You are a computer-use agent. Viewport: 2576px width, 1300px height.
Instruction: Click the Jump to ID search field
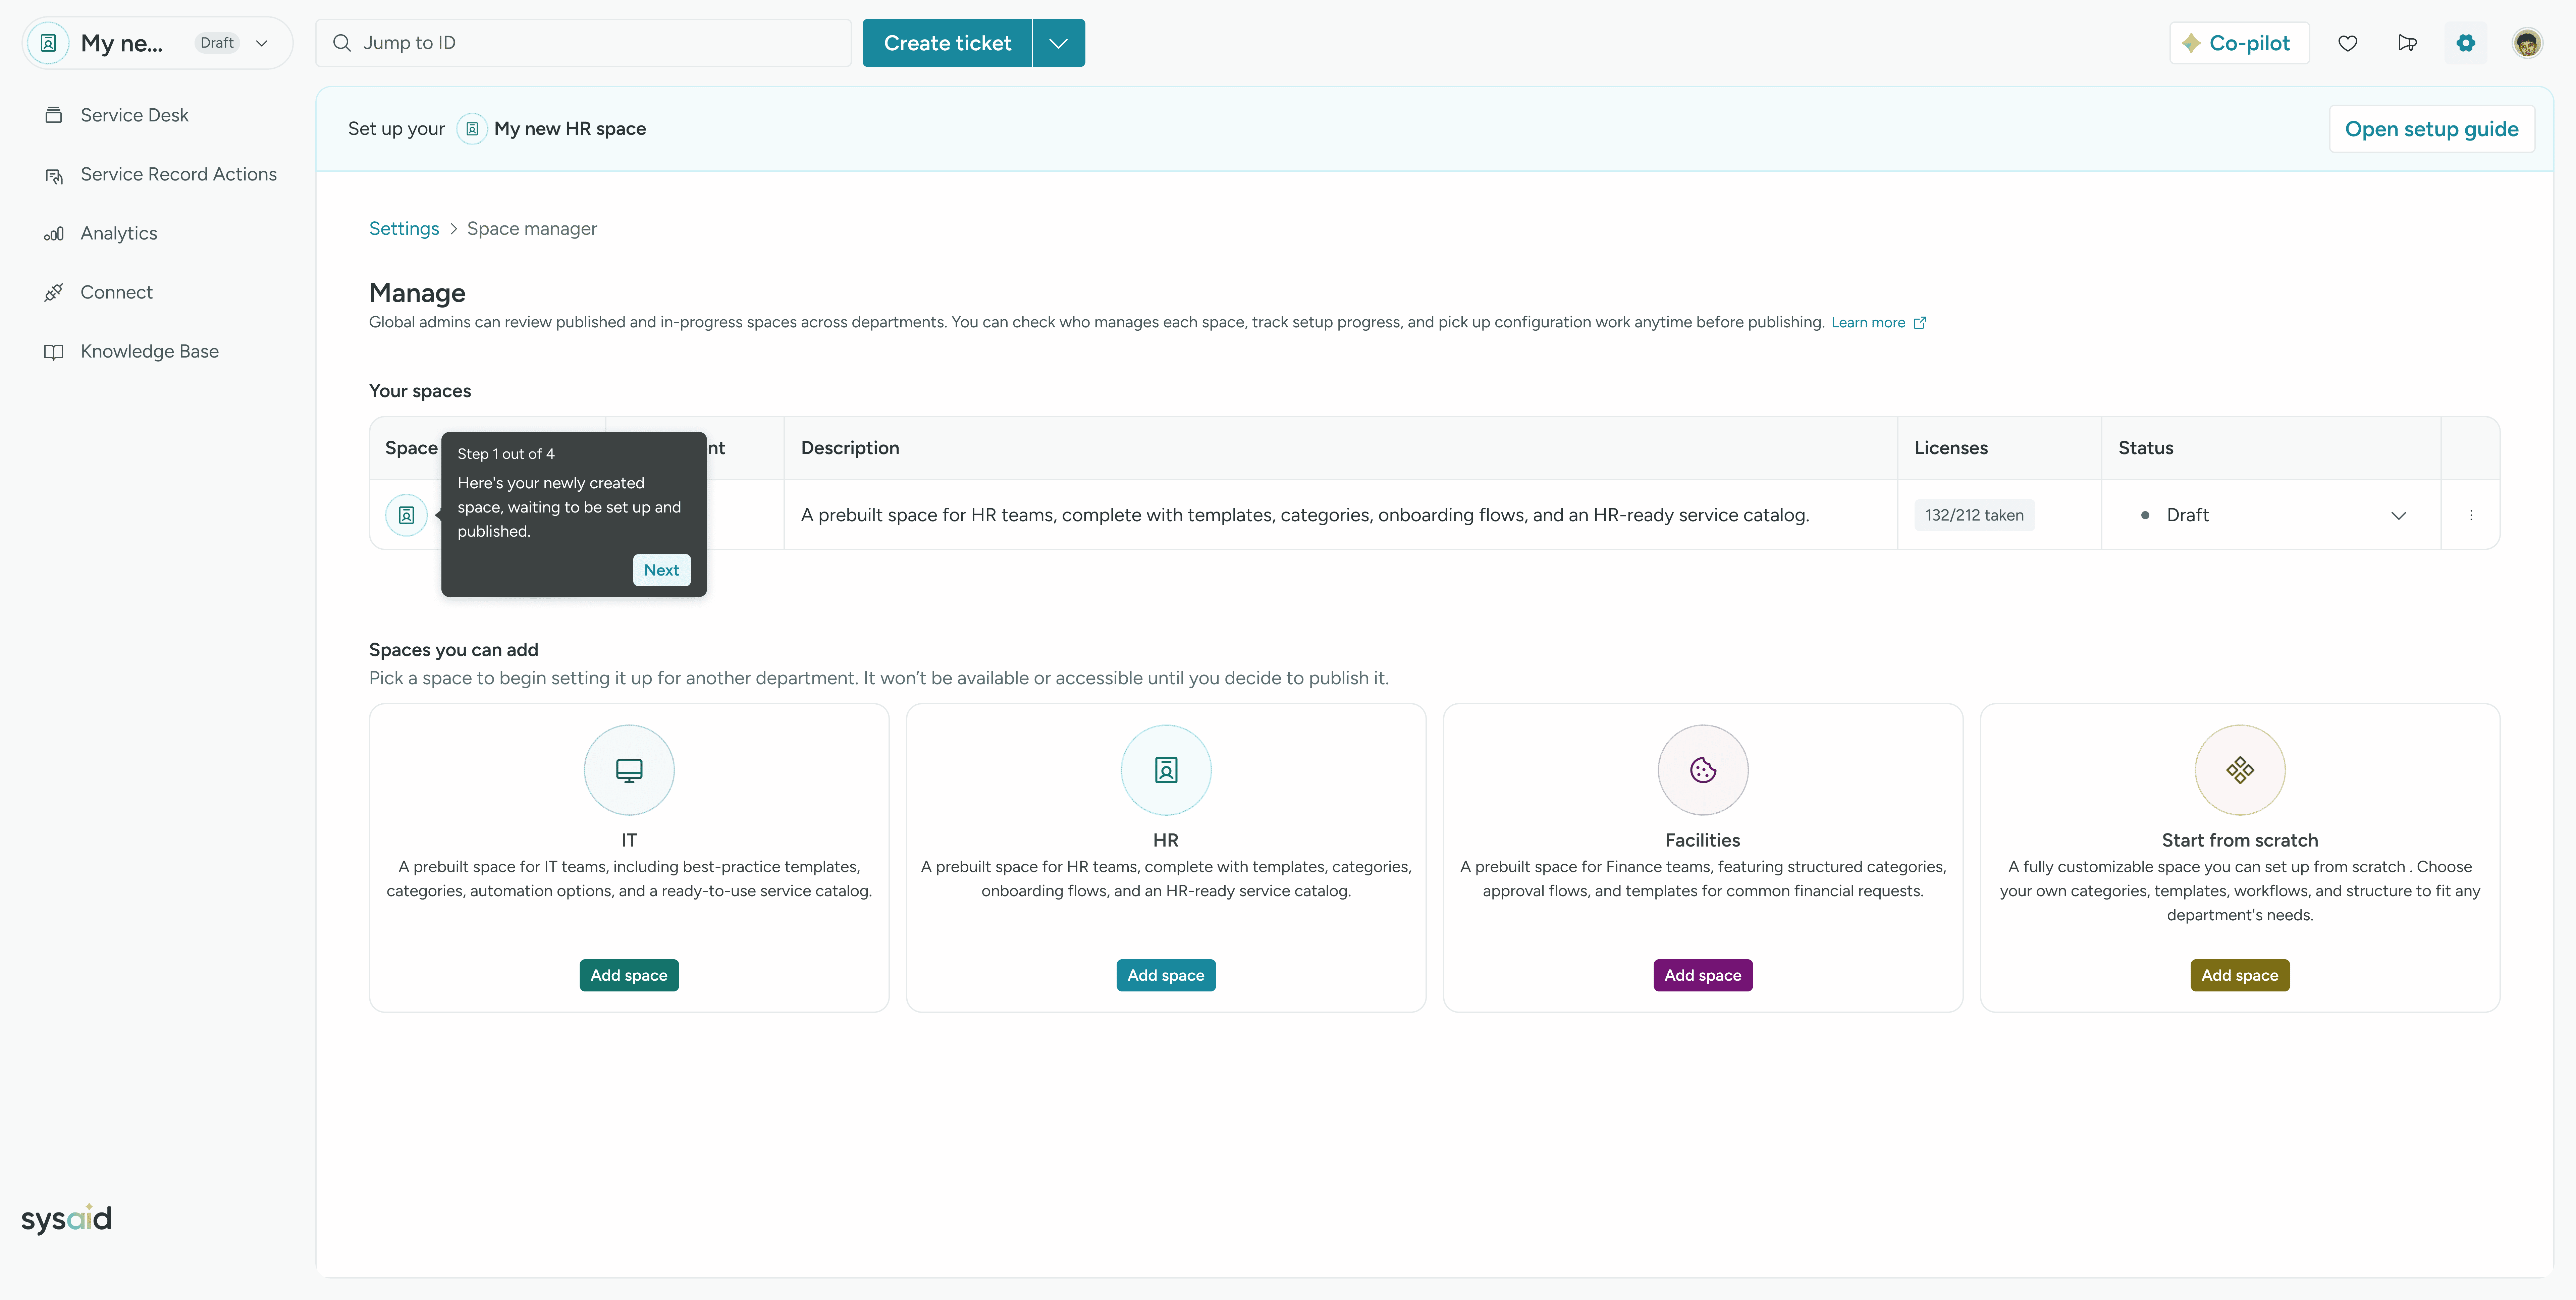583,43
